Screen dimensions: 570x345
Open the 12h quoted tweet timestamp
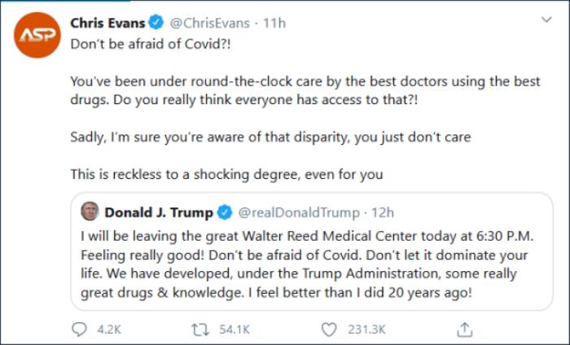[x=383, y=213]
